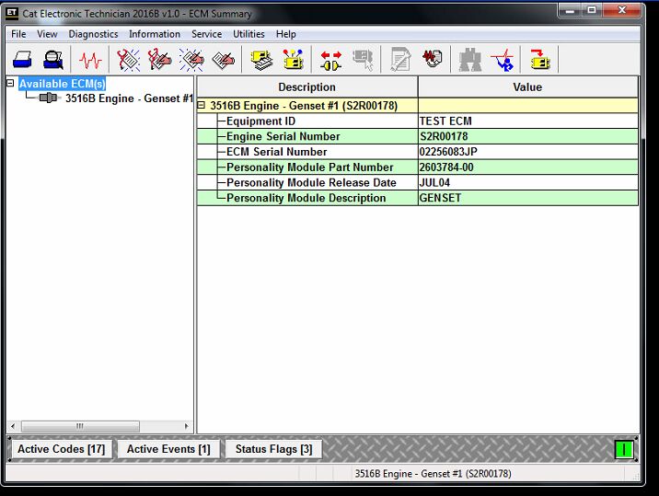
Task: Click the GENSET value cell
Action: pos(528,198)
